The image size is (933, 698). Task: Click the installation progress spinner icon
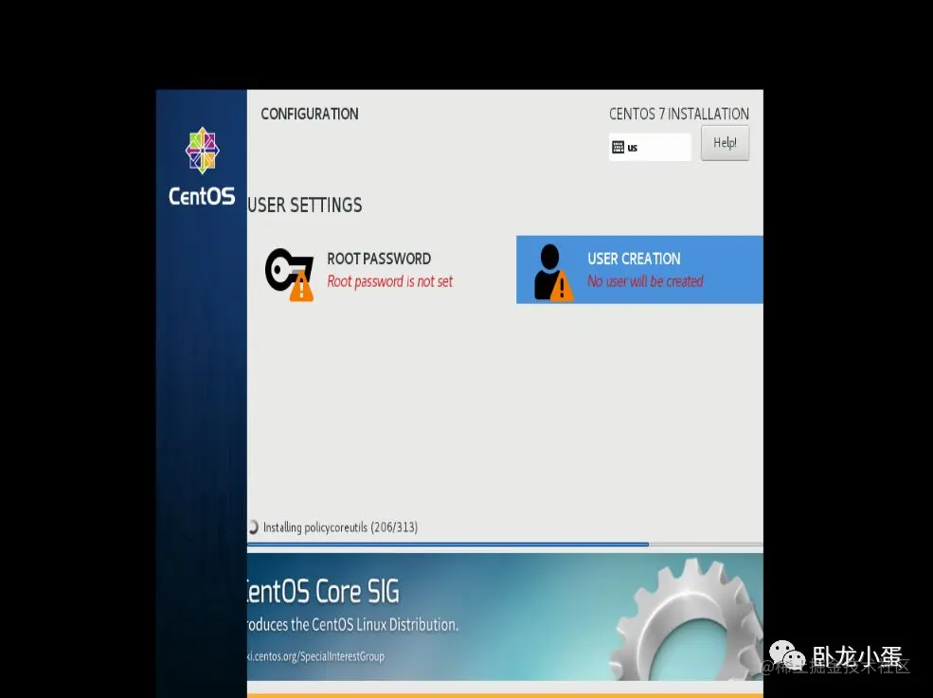pyautogui.click(x=253, y=527)
